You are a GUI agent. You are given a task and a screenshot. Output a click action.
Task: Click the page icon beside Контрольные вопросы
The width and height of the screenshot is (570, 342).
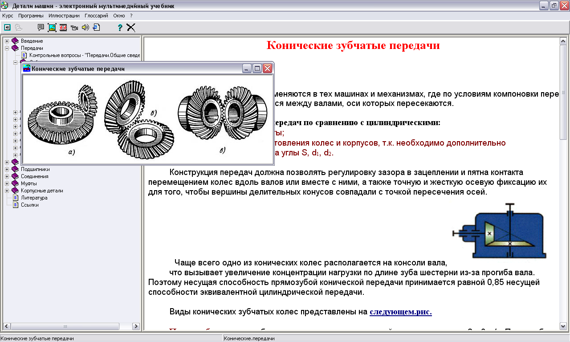tap(24, 55)
